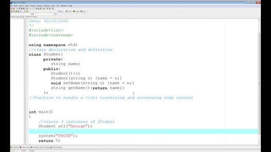Click the 'string getName()' line

(88, 88)
